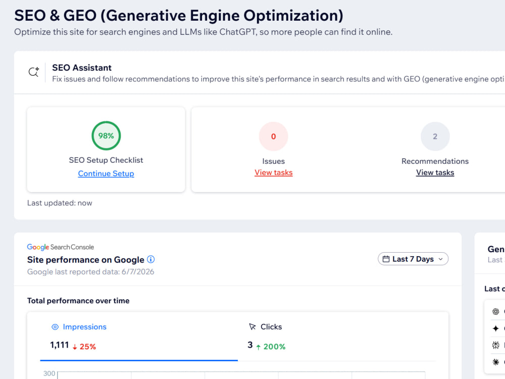505x379 pixels.
Task: Open View tasks under Issues
Action: click(x=273, y=172)
